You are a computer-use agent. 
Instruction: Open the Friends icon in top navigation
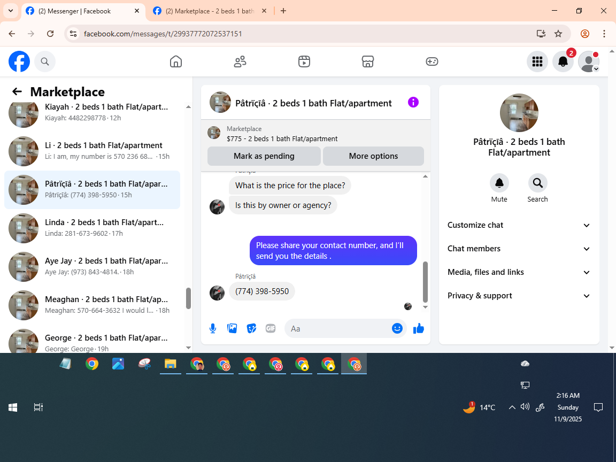[240, 61]
